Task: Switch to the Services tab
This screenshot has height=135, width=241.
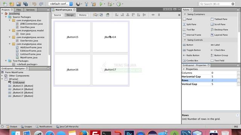Action: [x=30, y=10]
